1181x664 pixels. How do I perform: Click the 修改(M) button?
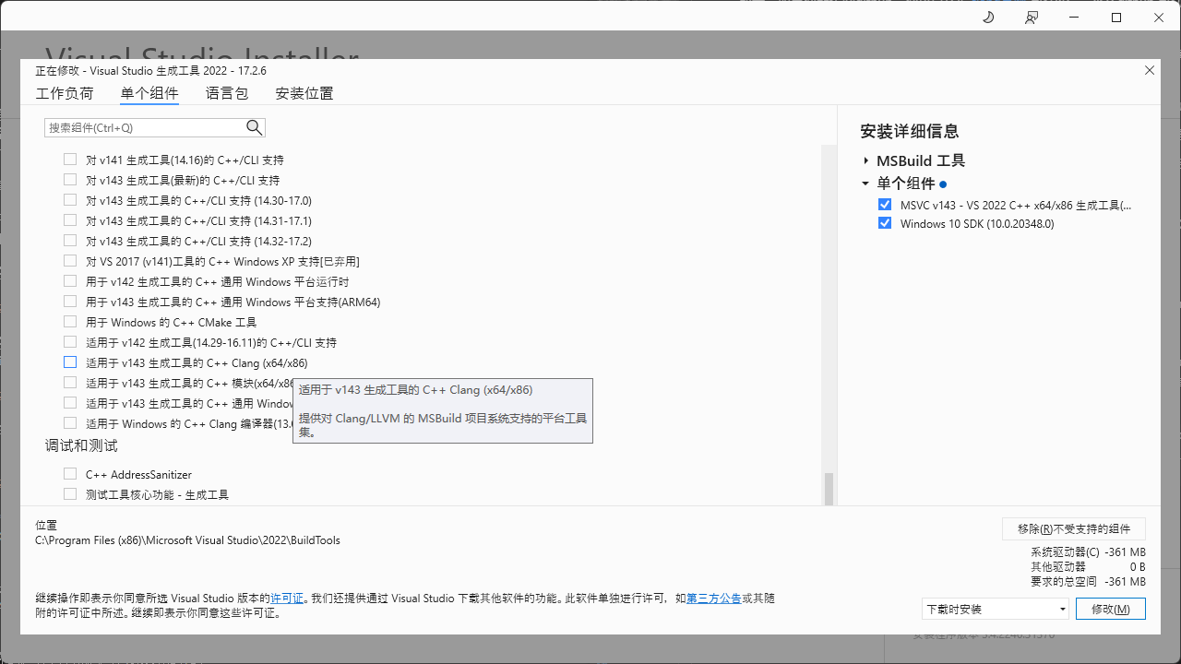1110,609
